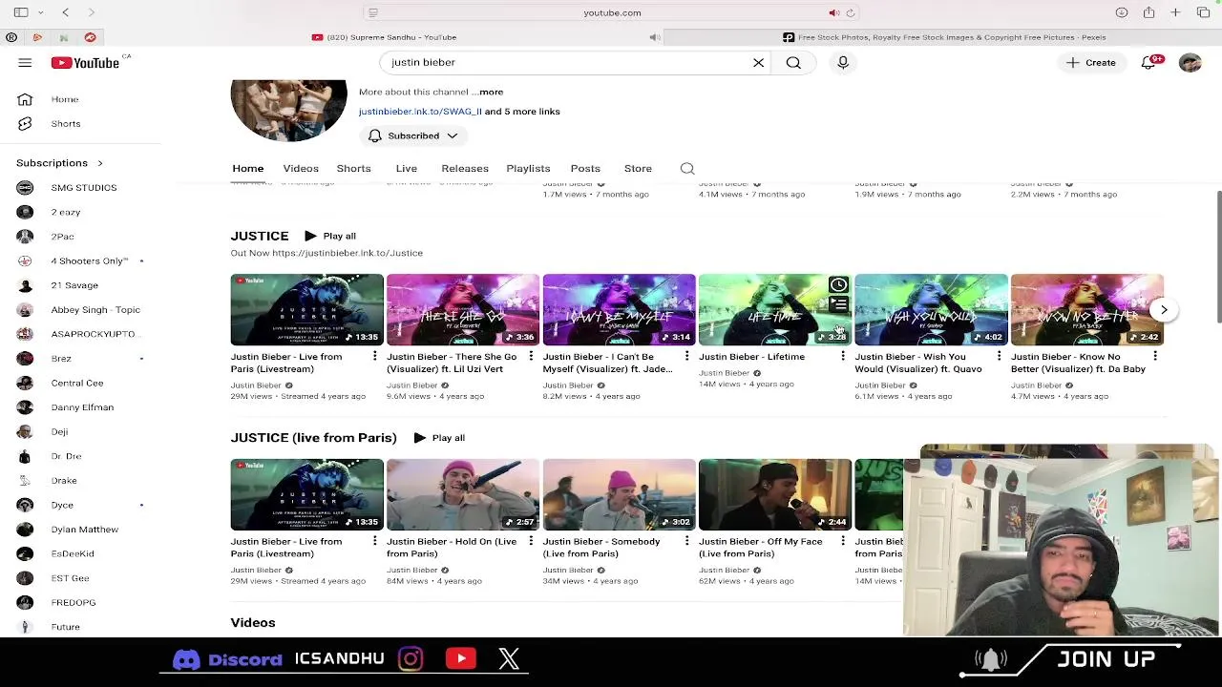Add Lifetime to queue icon
This screenshot has height=687, width=1222.
pyautogui.click(x=838, y=304)
